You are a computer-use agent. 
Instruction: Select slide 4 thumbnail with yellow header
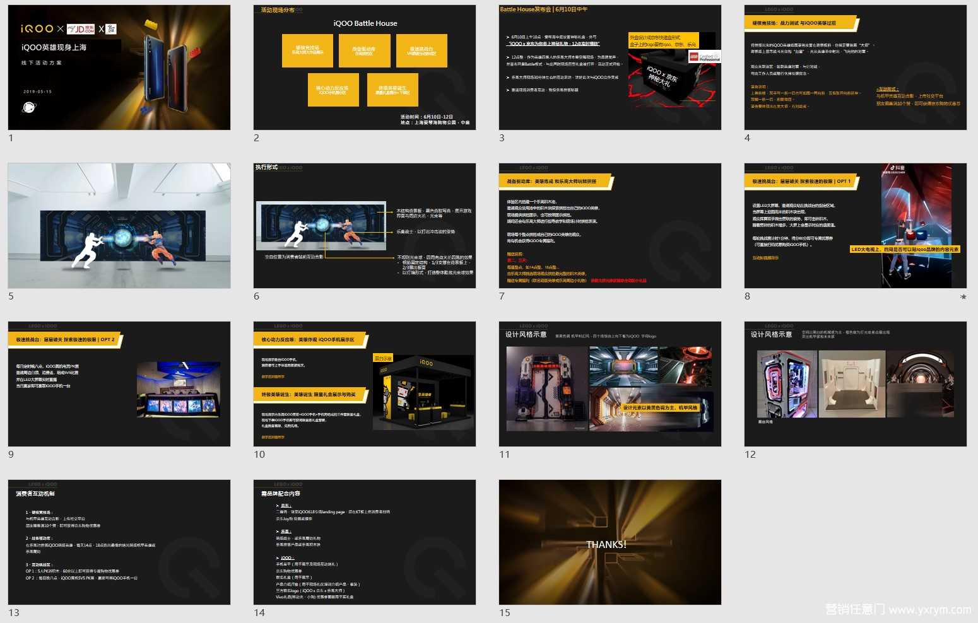coord(856,67)
